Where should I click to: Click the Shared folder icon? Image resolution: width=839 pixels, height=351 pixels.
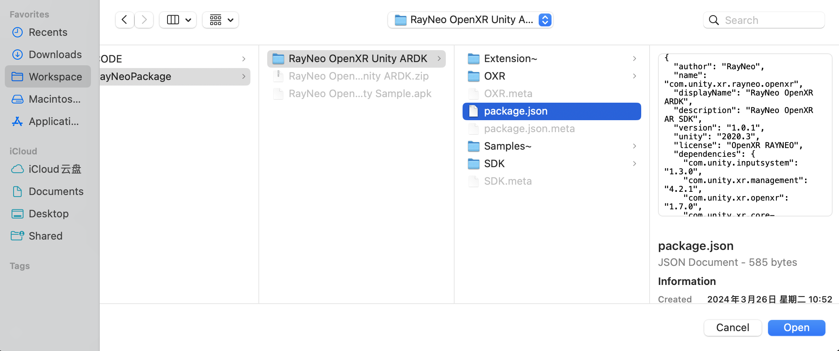coord(18,236)
